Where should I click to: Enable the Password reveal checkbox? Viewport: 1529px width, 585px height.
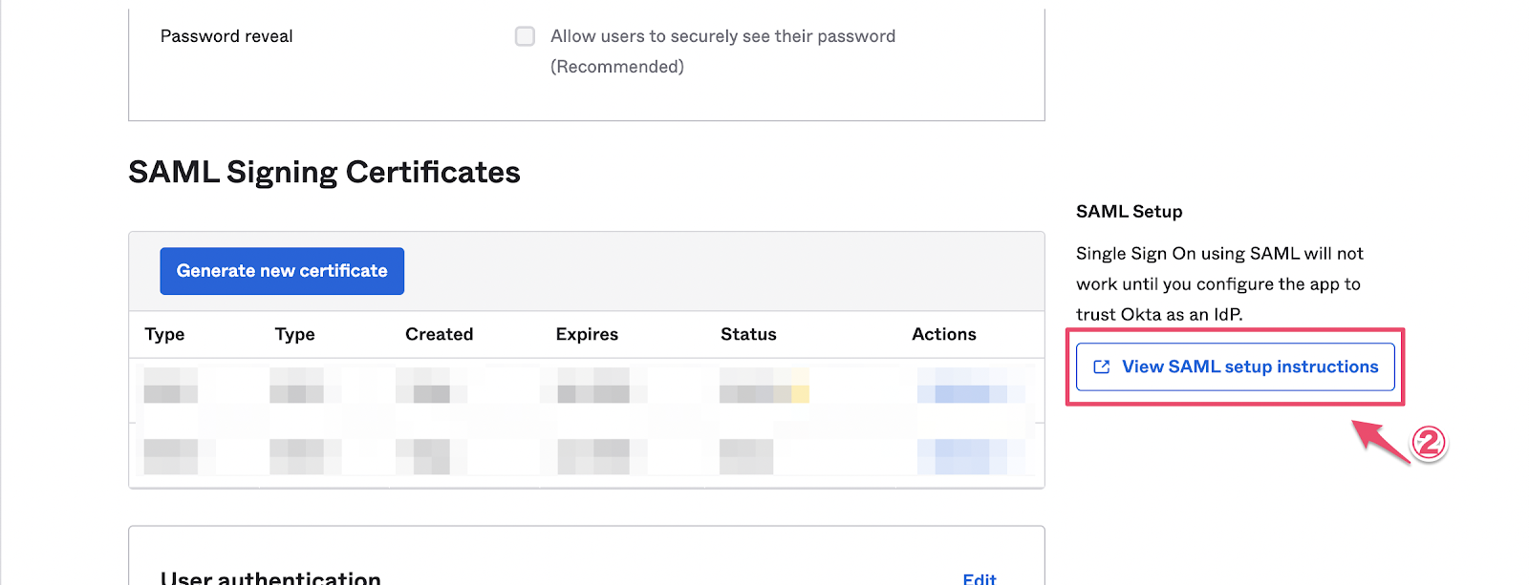525,36
